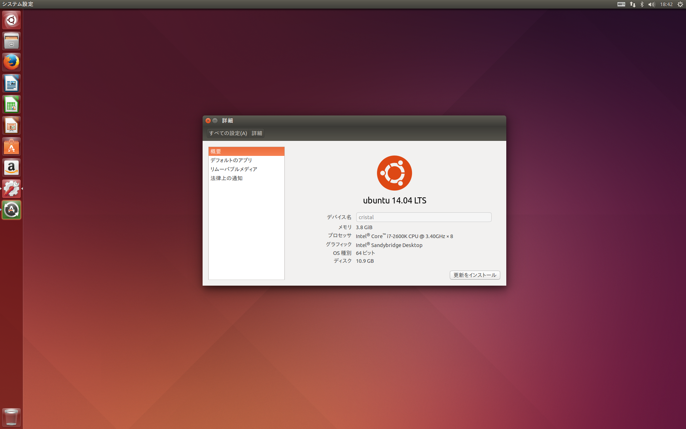The height and width of the screenshot is (429, 686).
Task: Launch Firefox web browser
Action: pos(11,62)
